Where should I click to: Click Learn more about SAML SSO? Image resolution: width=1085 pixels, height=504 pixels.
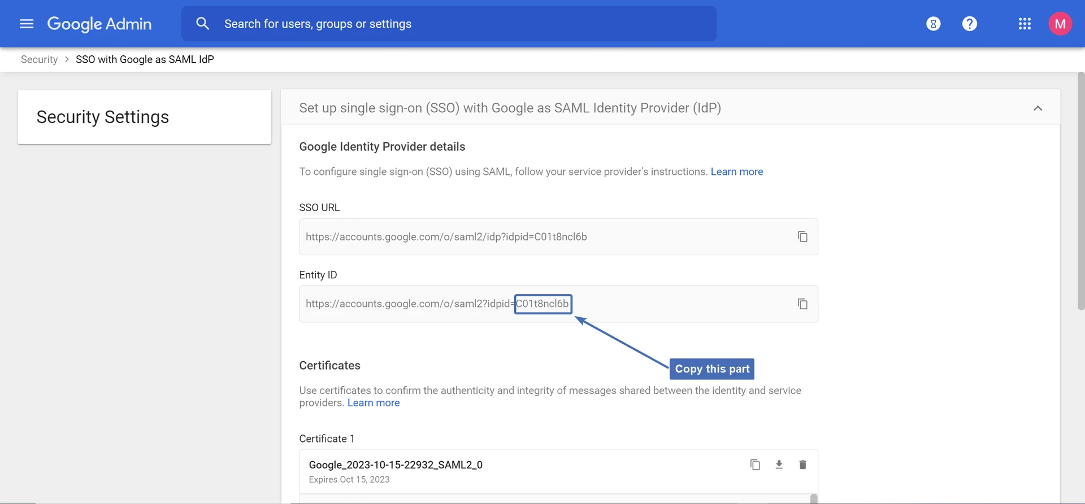point(736,172)
